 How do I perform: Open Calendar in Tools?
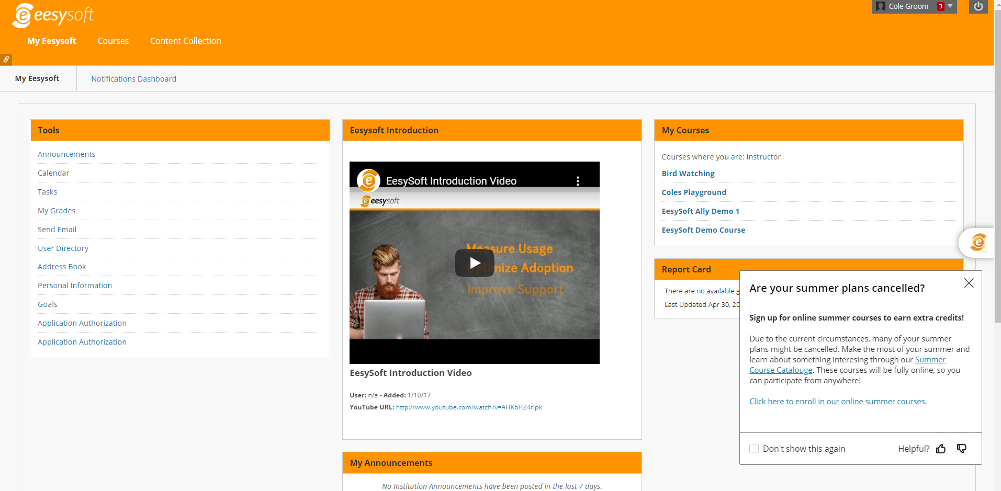53,173
